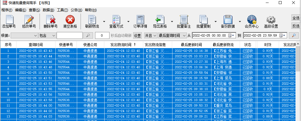Click the blue search button after date range
This screenshot has width=301, height=121.
click(x=294, y=35)
